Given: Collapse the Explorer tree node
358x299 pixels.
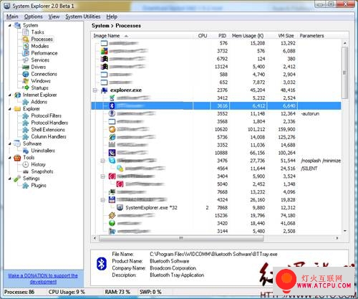Looking at the screenshot, I should (x=10, y=109).
